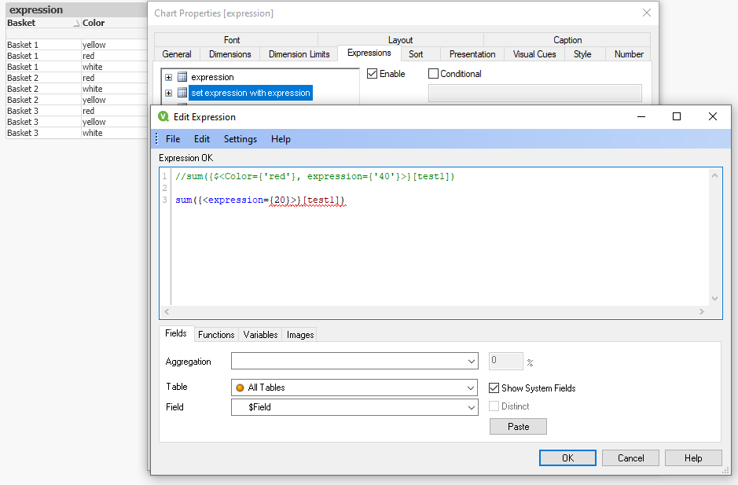Click the sort arrow on Basket column header
738x485 pixels.
[x=76, y=23]
